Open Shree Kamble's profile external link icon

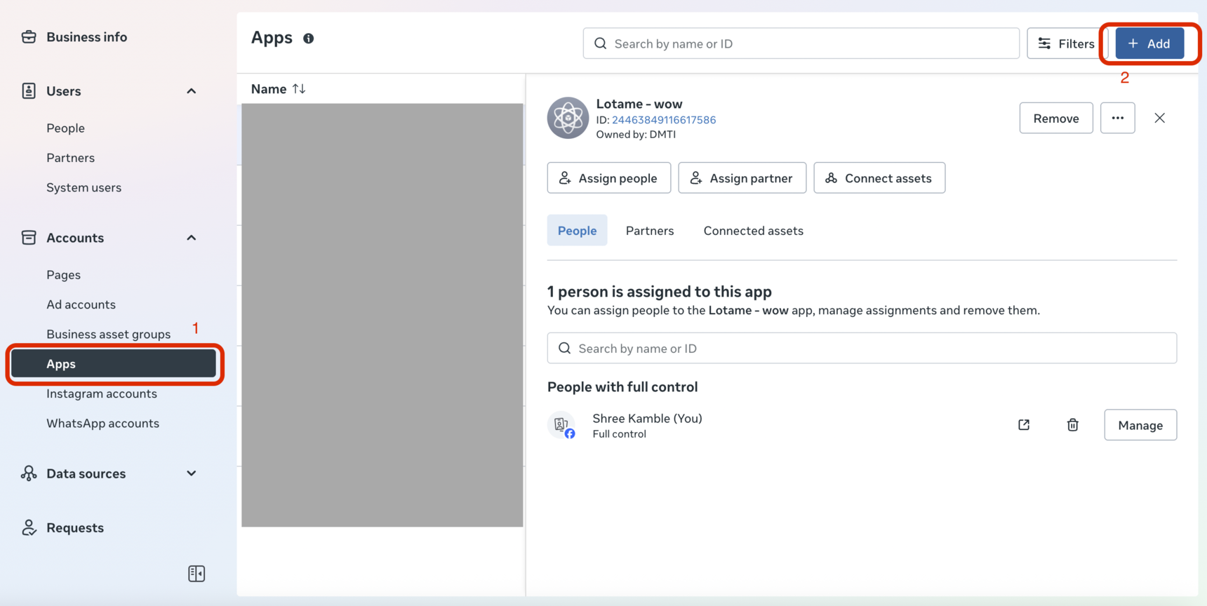(1024, 425)
